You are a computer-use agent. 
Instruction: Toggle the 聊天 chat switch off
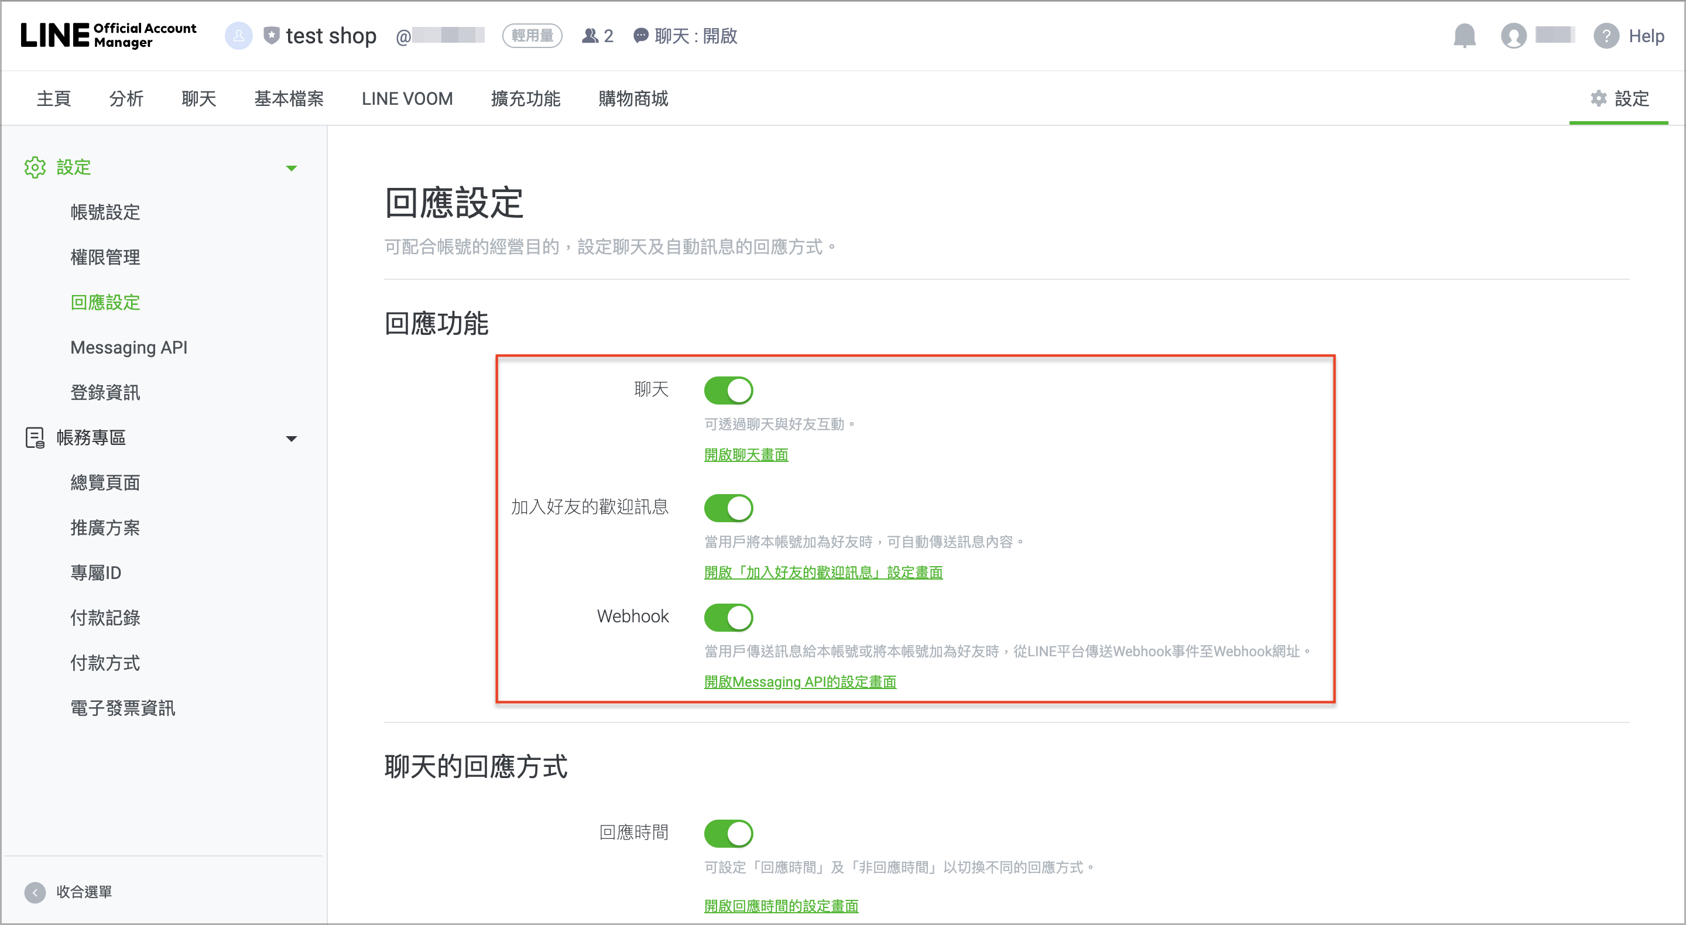tap(728, 391)
